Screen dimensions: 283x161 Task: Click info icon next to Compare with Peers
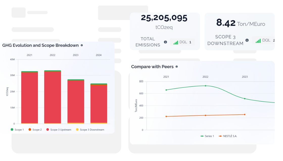tap(177, 67)
